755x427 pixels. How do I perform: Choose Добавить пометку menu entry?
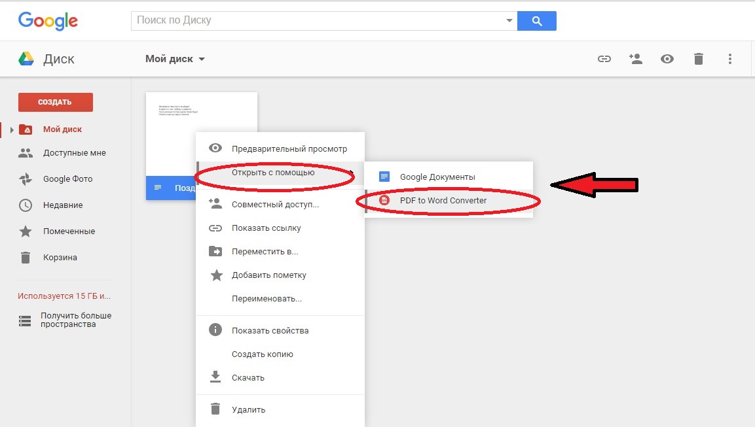point(268,275)
